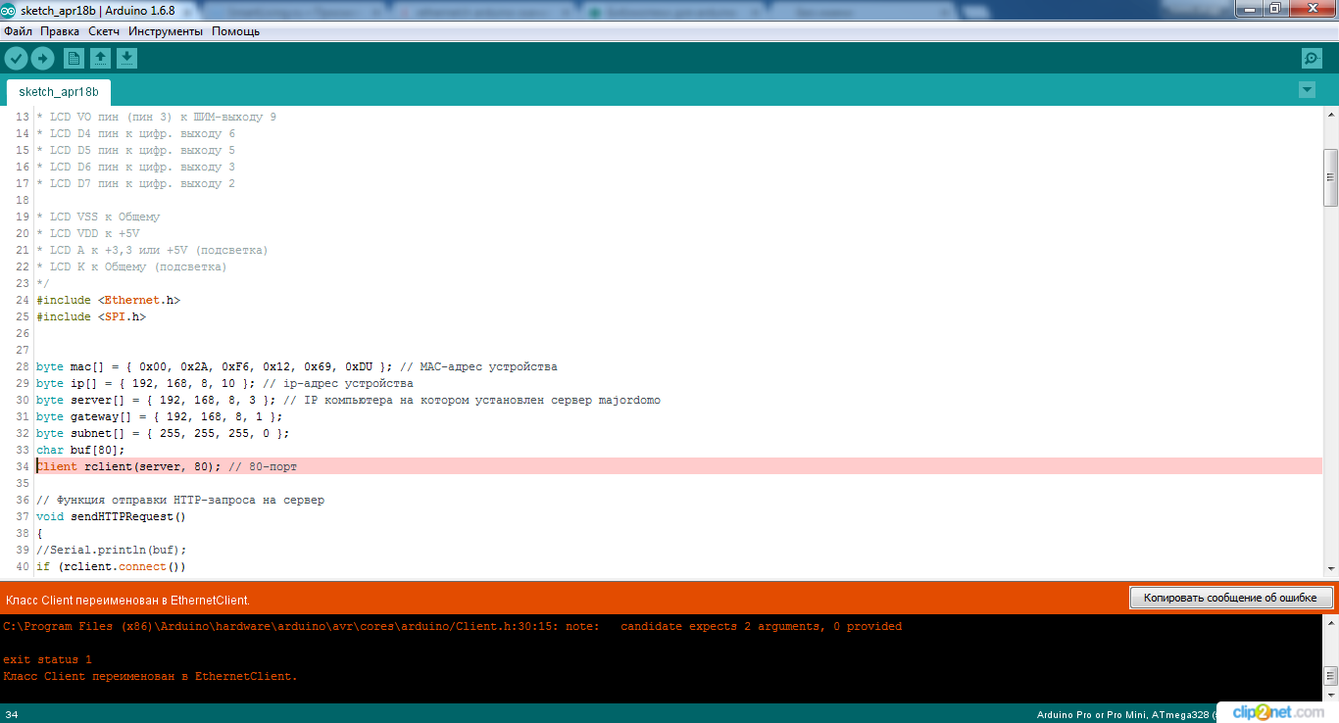Click the last console line about EthernetClient
The width and height of the screenshot is (1339, 723).
click(x=150, y=676)
